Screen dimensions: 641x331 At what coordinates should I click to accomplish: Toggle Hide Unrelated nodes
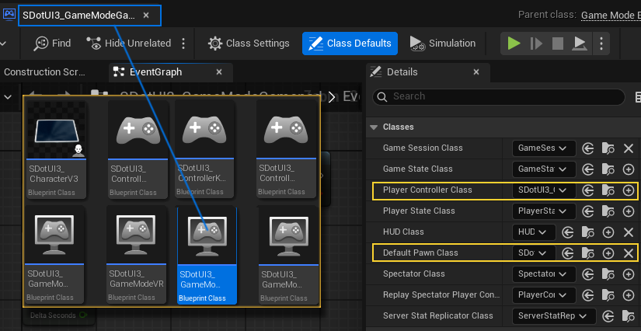[129, 44]
